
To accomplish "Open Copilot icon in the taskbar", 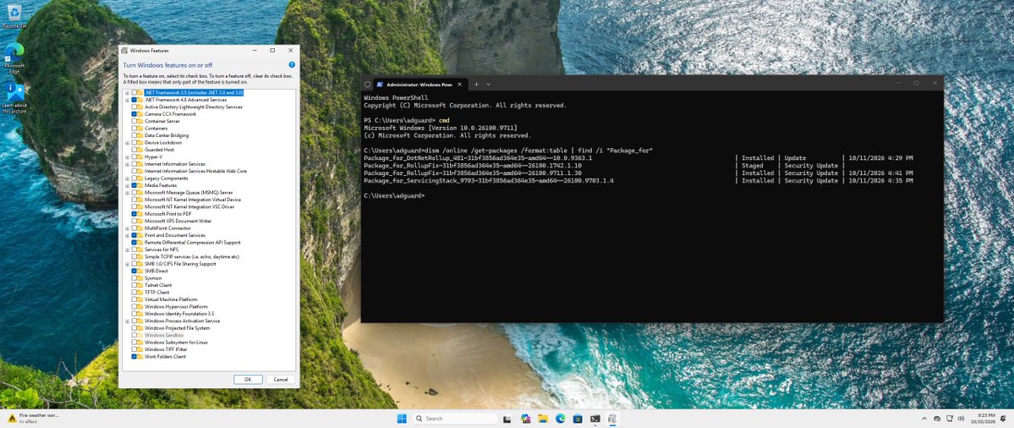I will [x=526, y=419].
